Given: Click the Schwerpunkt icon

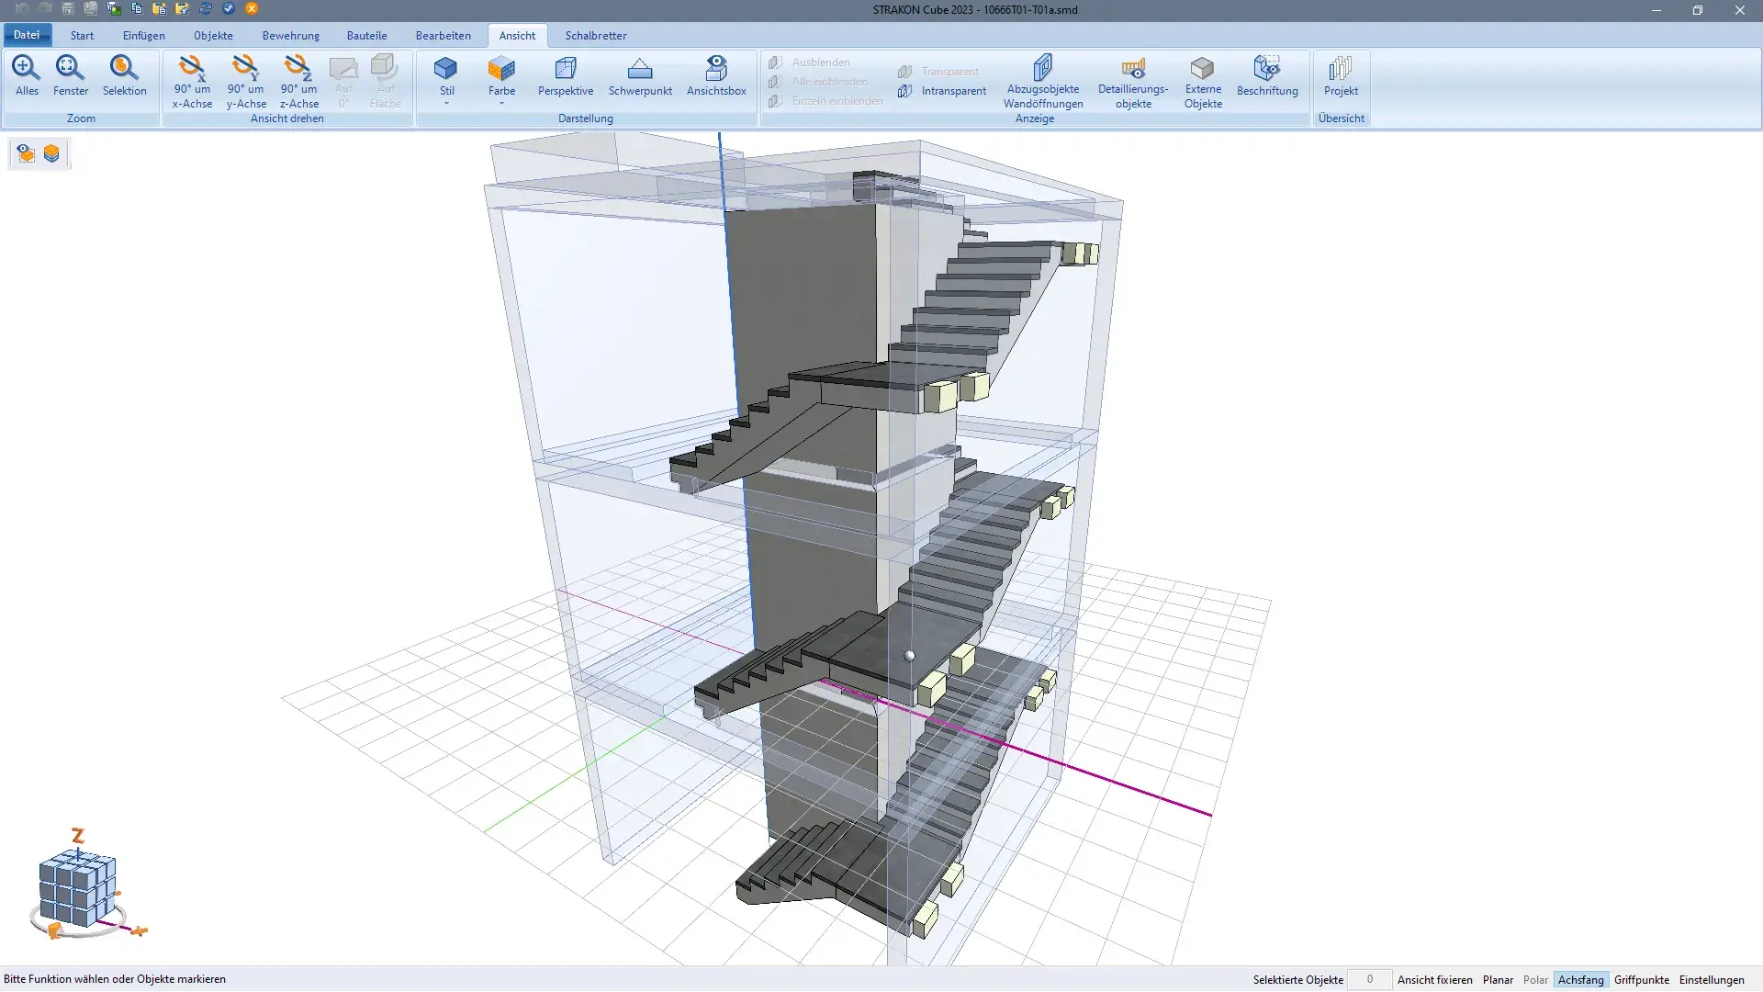Looking at the screenshot, I should [640, 69].
